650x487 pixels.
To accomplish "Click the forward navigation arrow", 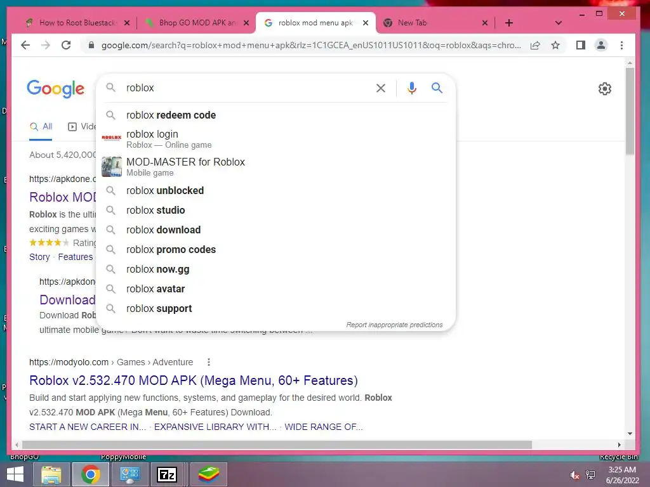I will pos(46,45).
